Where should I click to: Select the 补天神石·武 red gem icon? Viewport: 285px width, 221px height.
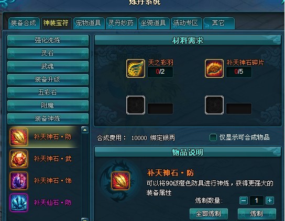(x=19, y=159)
